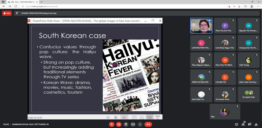Viewport: 262px width, 128px height.
Task: Click muted mic icon on Bạn tile
Action: coord(237,106)
